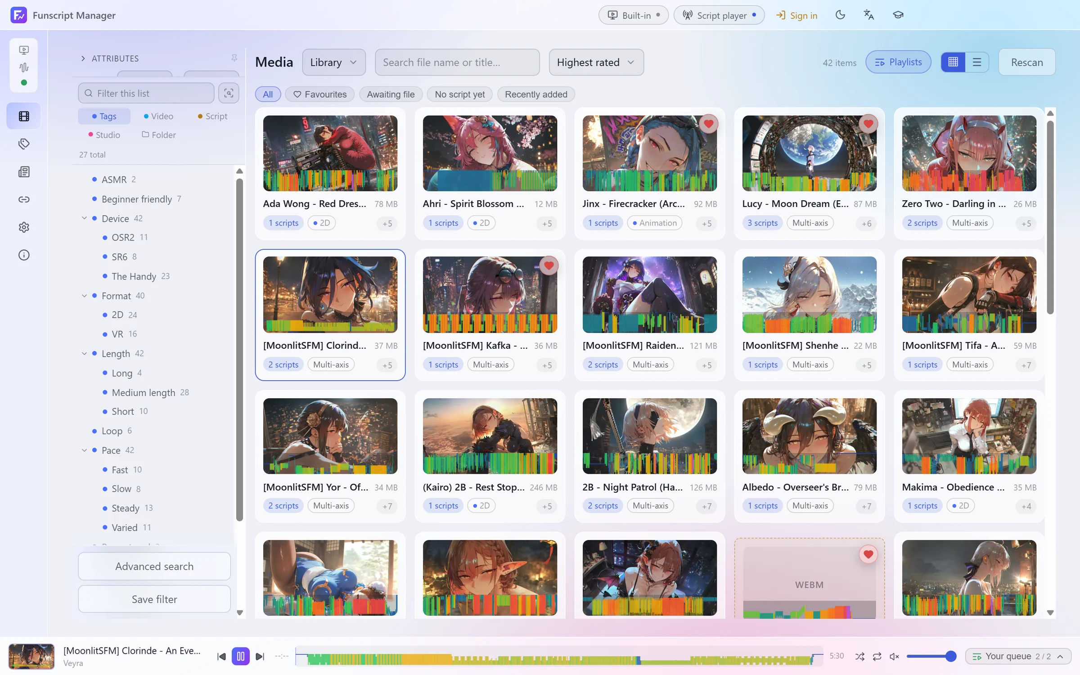Toggle favourite heart on Jinx - Firecracker card
This screenshot has width=1080, height=675.
tap(708, 124)
